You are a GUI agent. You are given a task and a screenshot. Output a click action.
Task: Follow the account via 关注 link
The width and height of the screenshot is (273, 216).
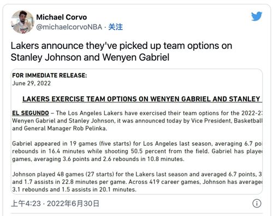point(116,27)
